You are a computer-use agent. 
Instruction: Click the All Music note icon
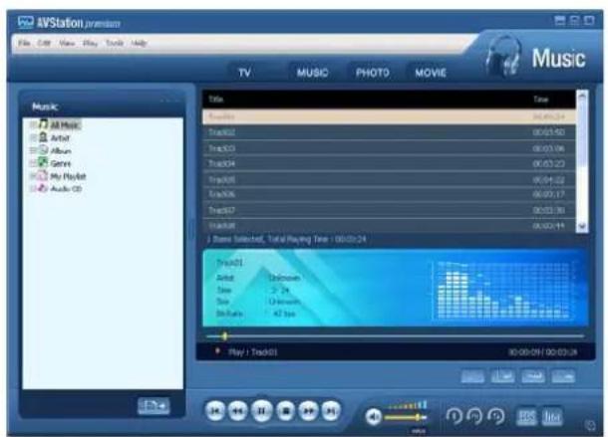(x=44, y=124)
